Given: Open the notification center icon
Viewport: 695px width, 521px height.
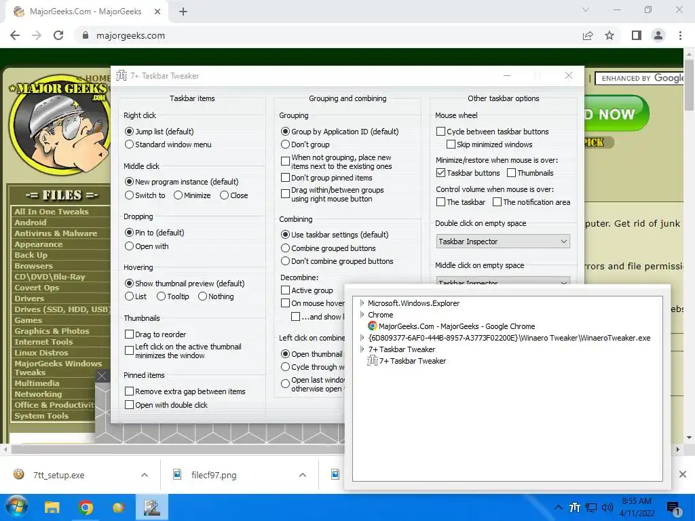Looking at the screenshot, I should (674, 508).
